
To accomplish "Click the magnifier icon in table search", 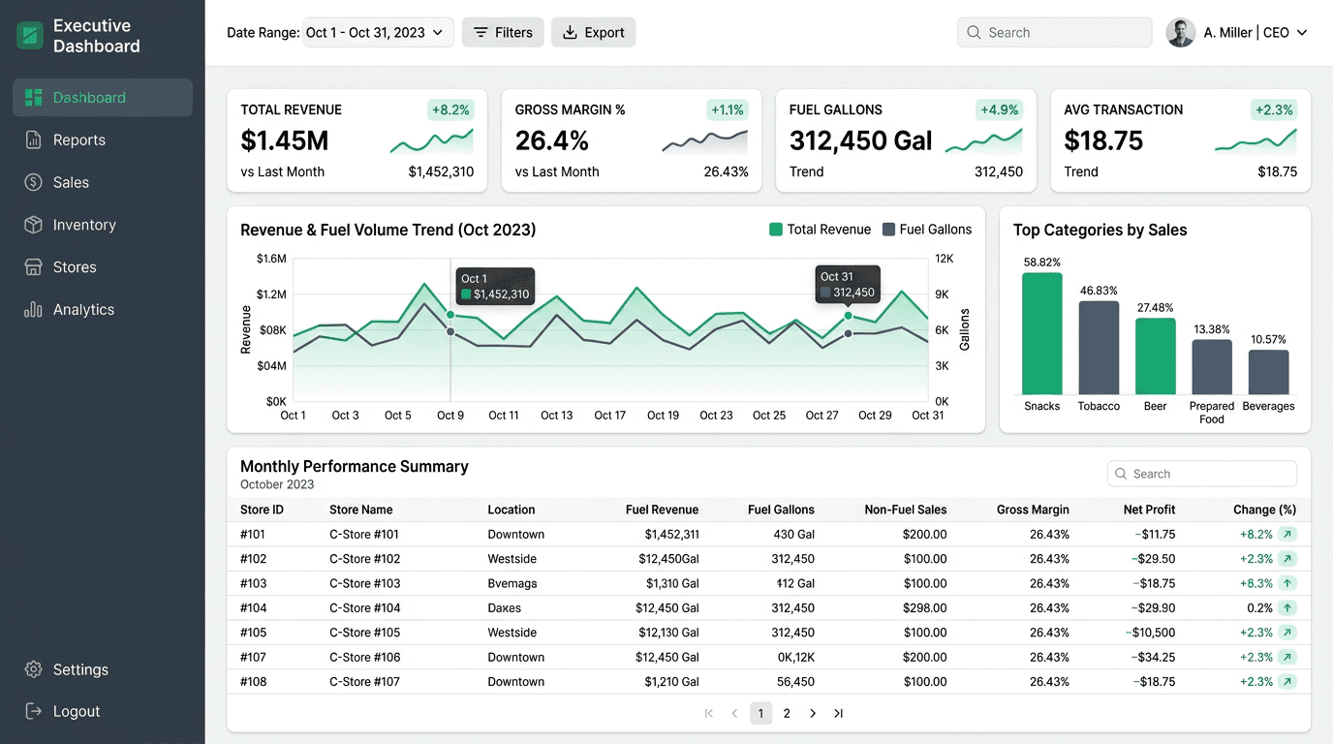I will tap(1122, 474).
